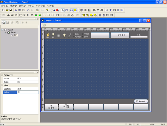Click the Undo arrow icon
The width and height of the screenshot is (167, 126).
[28, 10]
